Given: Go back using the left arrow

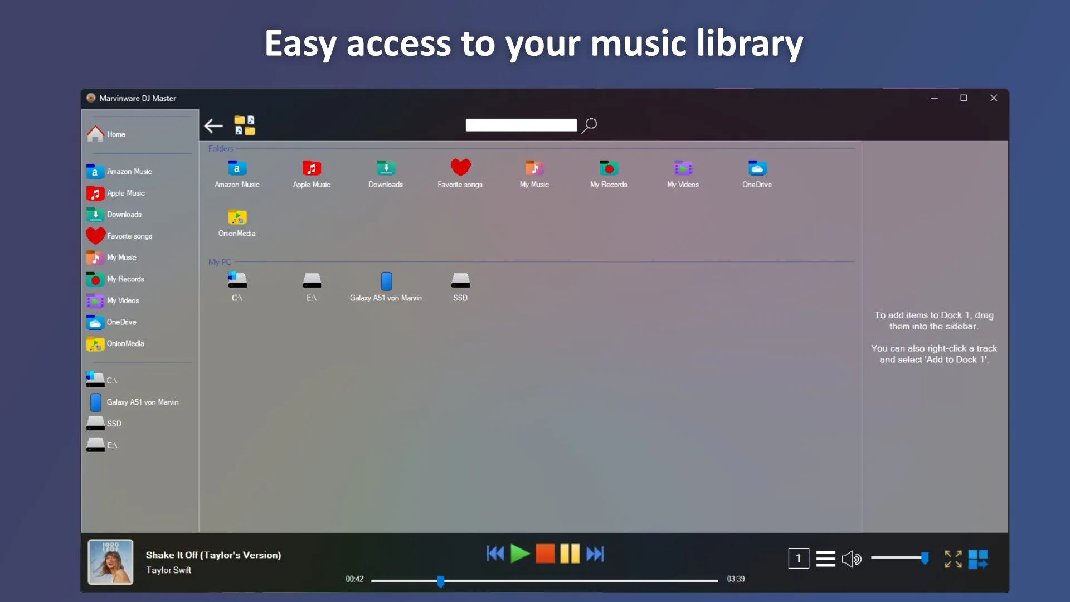Looking at the screenshot, I should pos(213,126).
